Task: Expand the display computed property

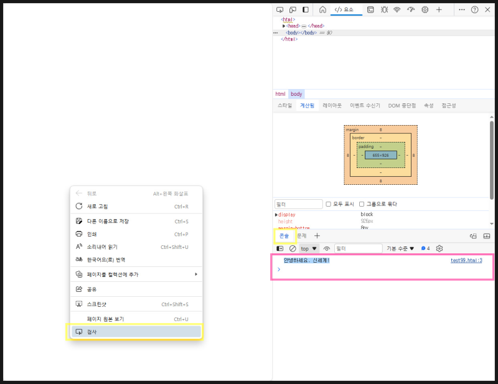Action: pos(276,215)
